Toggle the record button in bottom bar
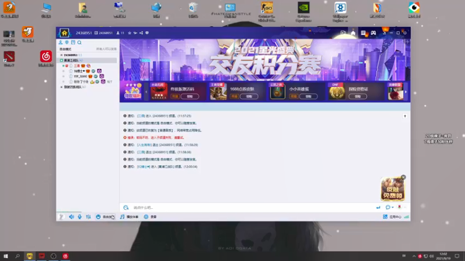Viewport: 465px width, 261px height. (150, 216)
